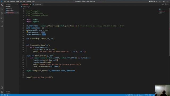The width and height of the screenshot is (170, 96).
Task: Open Khmer.py in the explorer
Action: [10, 9]
